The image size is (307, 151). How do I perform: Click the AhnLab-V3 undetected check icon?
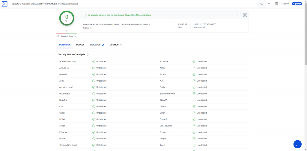point(94,68)
